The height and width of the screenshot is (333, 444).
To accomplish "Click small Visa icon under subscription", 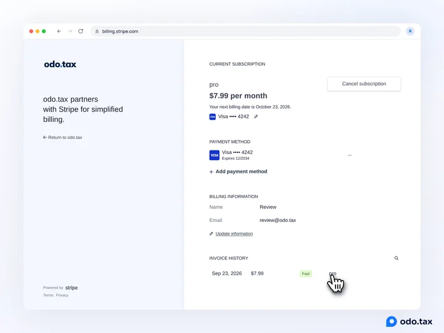I will pos(212,117).
